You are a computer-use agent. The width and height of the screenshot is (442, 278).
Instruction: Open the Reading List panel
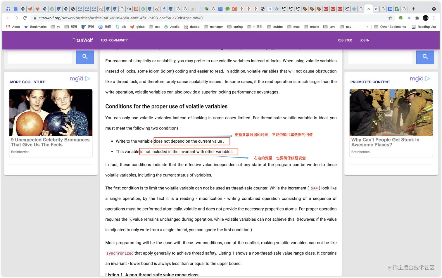tap(424, 27)
